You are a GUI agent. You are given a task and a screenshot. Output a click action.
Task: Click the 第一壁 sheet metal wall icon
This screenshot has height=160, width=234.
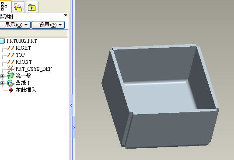[11, 76]
